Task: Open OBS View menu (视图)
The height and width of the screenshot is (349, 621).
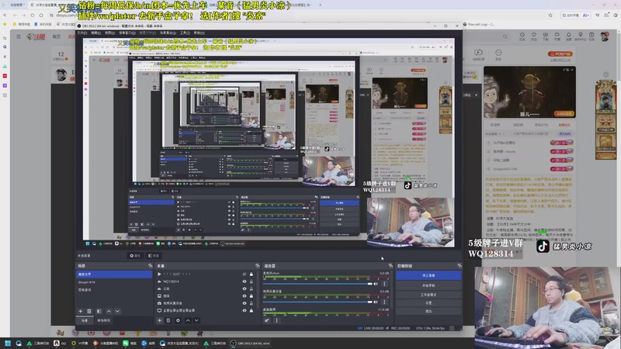Action: pos(109,33)
